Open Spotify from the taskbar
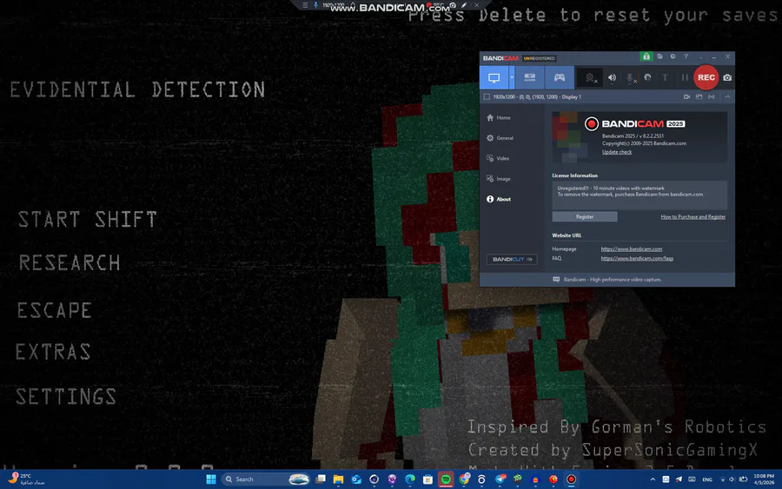The width and height of the screenshot is (782, 489). coord(446,479)
